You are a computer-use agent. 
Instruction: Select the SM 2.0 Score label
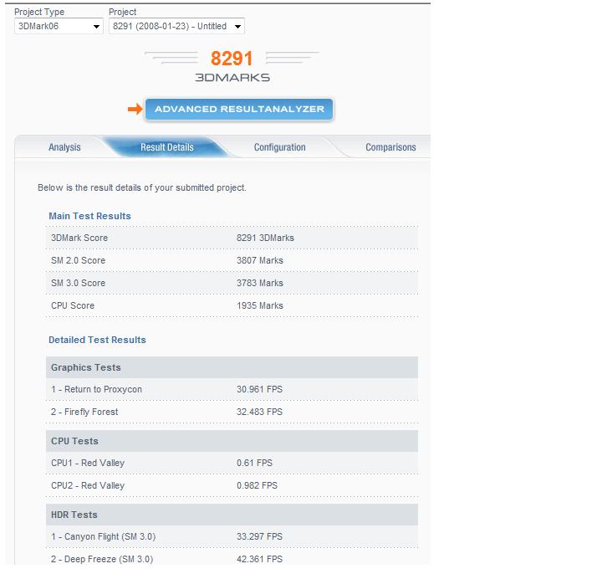pos(78,260)
